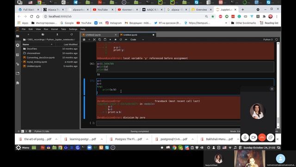
Task: Open the tabs list sidebar icon
Action: pos(18,73)
